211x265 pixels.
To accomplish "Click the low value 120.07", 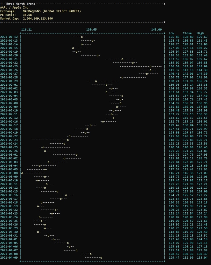I will click(x=174, y=217).
